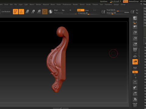The height and width of the screenshot is (109, 146).
Task: Open the Transform menu
Action: [108, 5]
